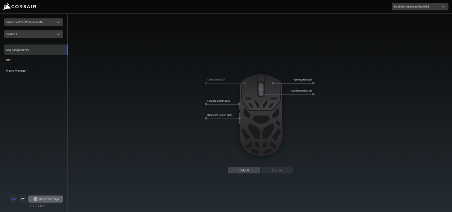
Task: Click the battery charging status icon
Action: point(13,199)
